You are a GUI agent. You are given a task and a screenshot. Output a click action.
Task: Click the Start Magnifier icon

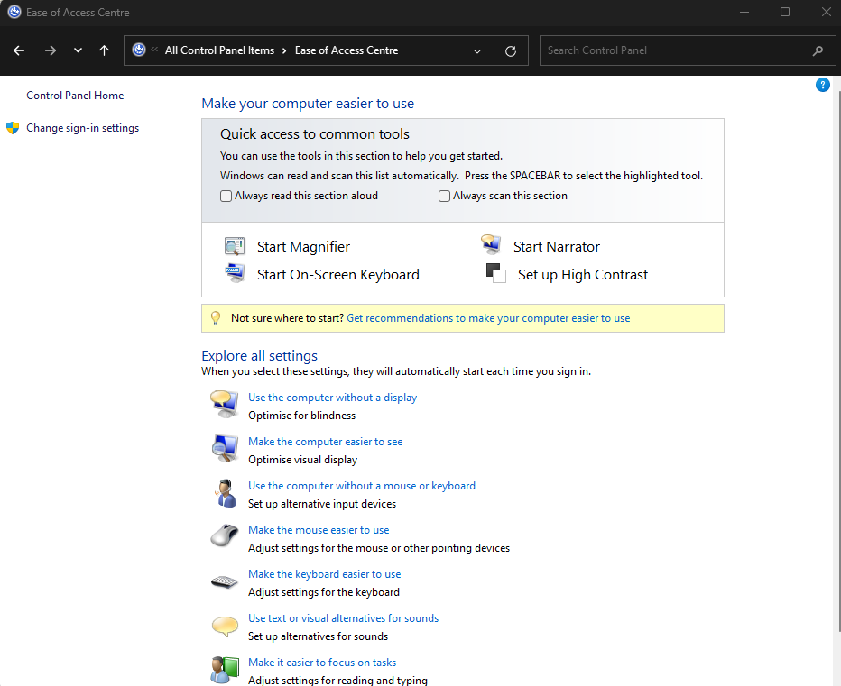[x=235, y=246]
